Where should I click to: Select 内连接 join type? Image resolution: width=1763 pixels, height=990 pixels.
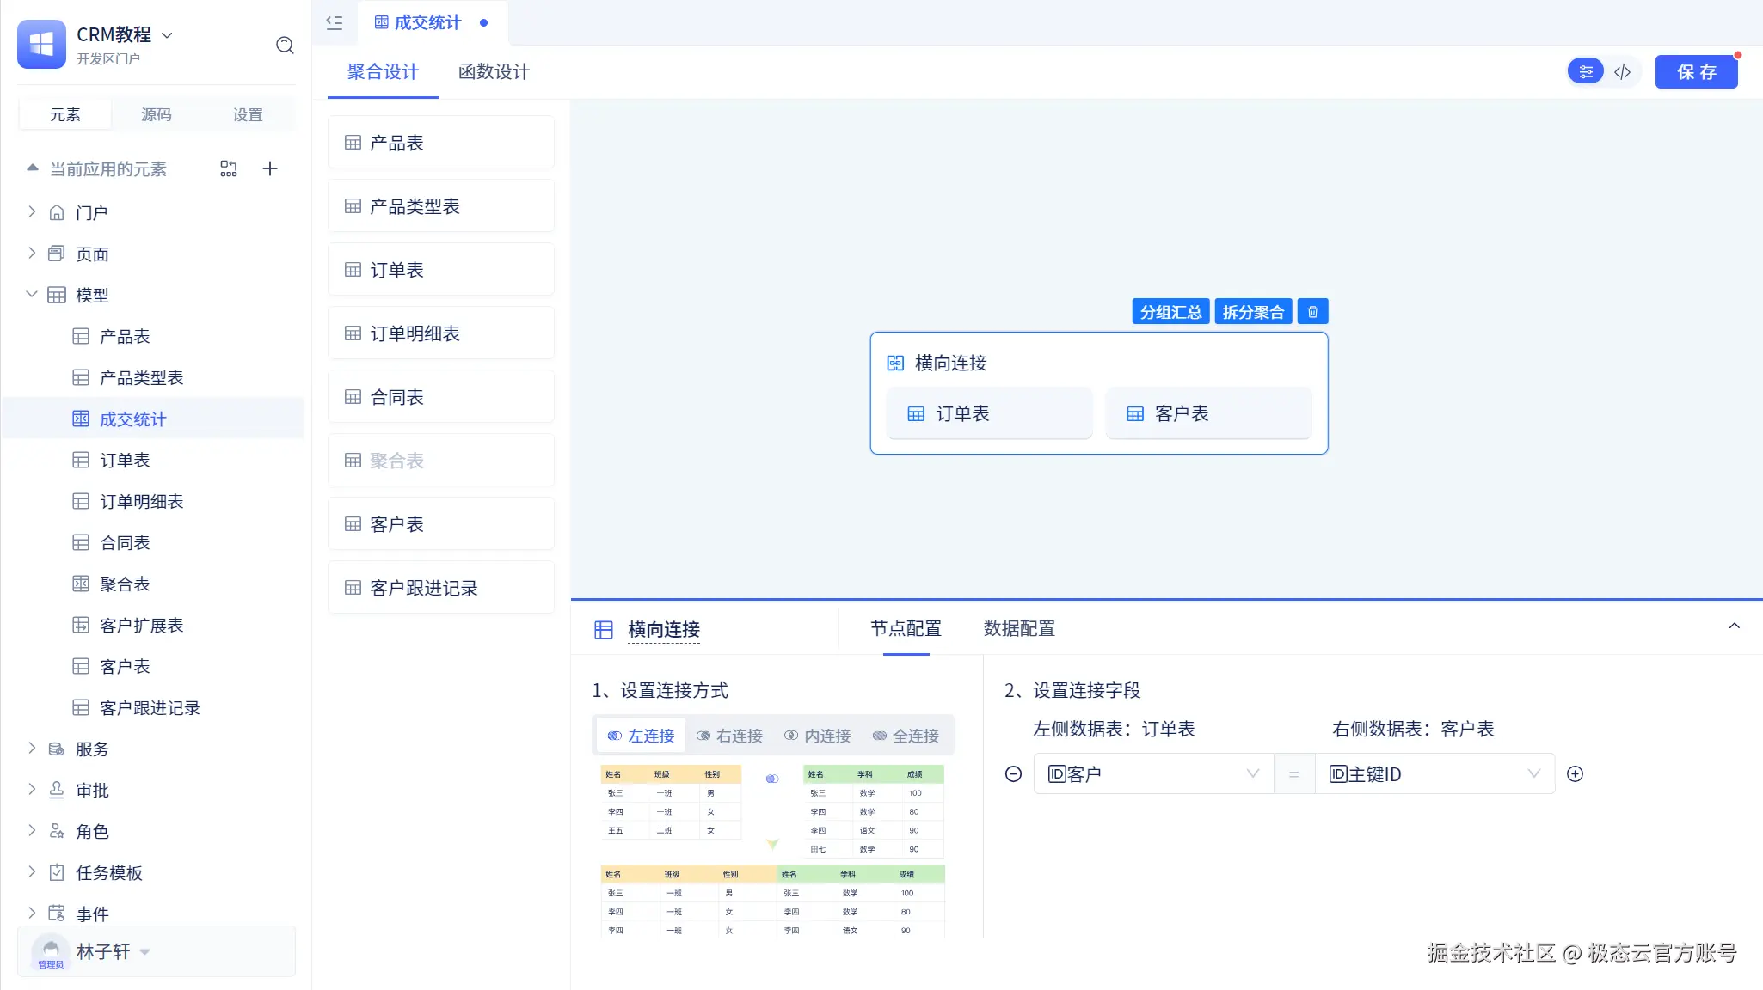point(818,736)
